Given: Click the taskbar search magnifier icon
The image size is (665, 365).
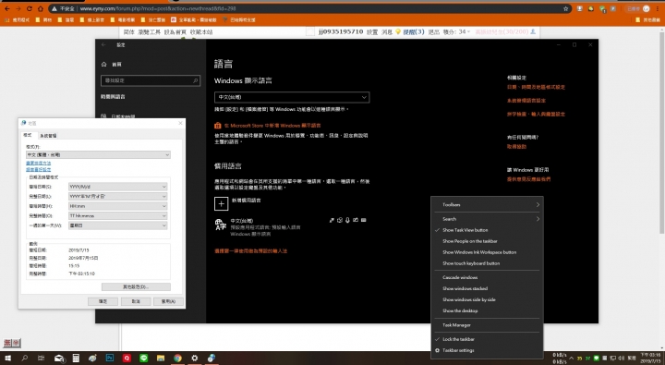Looking at the screenshot, I should click(x=25, y=359).
